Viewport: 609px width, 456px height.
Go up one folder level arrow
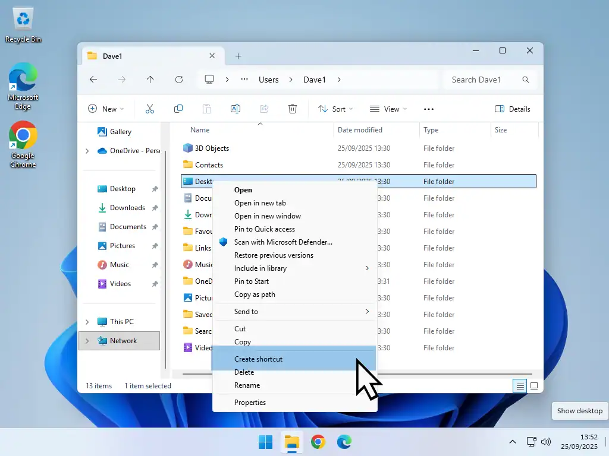(x=150, y=80)
